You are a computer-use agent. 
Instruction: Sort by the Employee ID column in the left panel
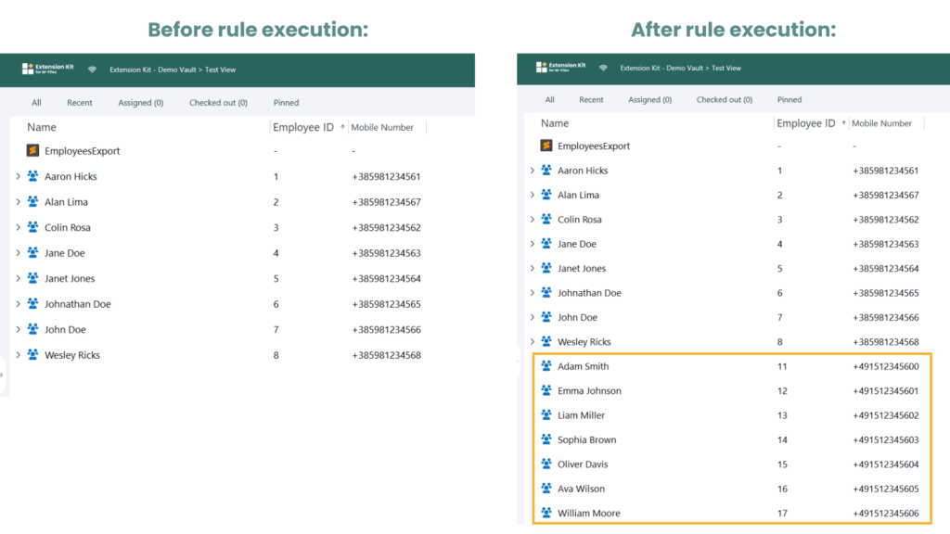pyautogui.click(x=303, y=127)
